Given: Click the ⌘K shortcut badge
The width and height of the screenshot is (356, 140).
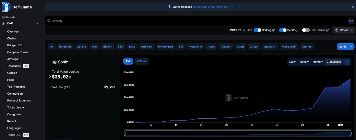Looking at the screenshot, I should click(351, 21).
